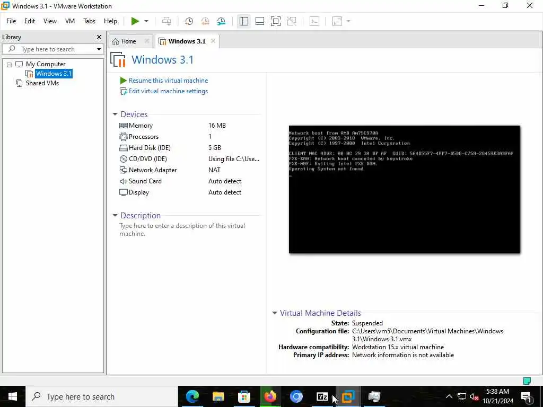Click the Library search input field
The width and height of the screenshot is (543, 407).
[52, 49]
